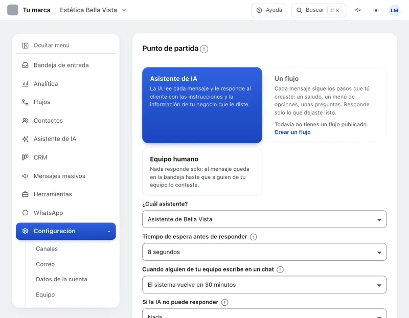Open Asistente de IA in sidebar
This screenshot has height=318, width=409.
click(x=66, y=139)
